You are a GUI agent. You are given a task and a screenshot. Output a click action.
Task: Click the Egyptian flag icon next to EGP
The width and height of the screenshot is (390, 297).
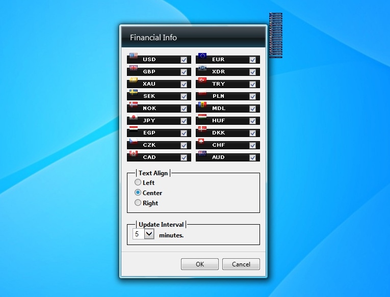tap(134, 128)
